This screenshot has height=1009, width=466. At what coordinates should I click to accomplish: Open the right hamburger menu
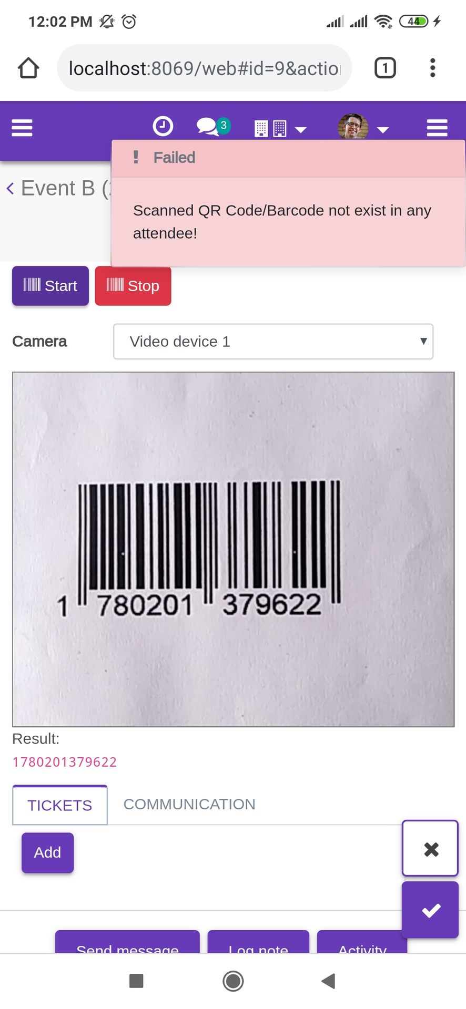click(437, 128)
